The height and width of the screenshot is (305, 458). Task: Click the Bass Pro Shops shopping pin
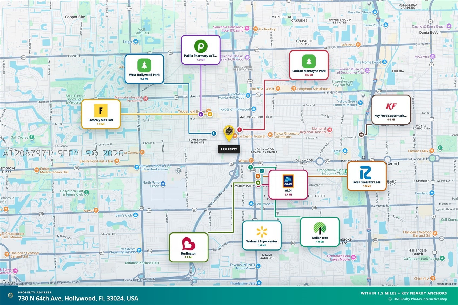point(375,12)
